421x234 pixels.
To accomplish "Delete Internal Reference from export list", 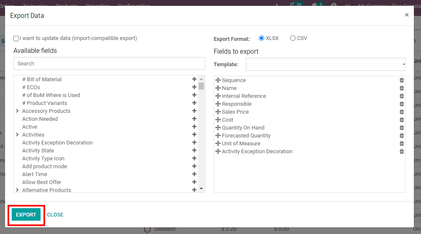I will click(x=402, y=96).
